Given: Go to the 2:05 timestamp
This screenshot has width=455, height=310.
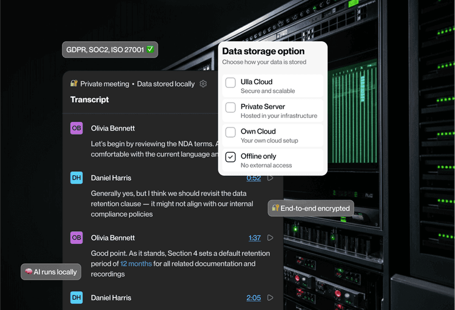Looking at the screenshot, I should coord(254,298).
